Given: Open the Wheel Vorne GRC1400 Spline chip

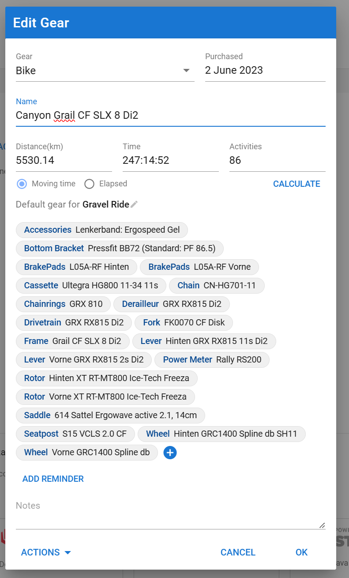Looking at the screenshot, I should point(87,453).
